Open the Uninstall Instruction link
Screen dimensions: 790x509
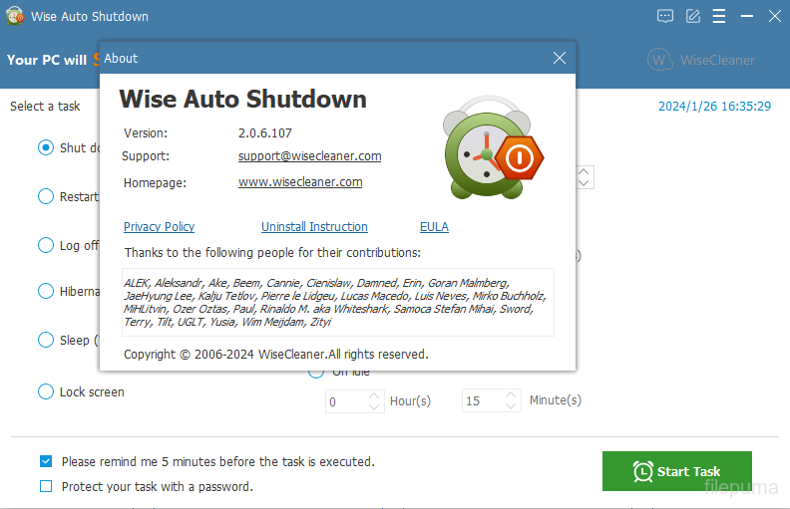click(x=314, y=227)
